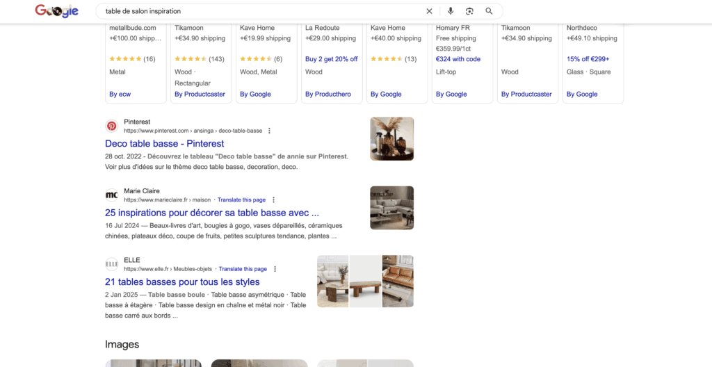Image resolution: width=712 pixels, height=367 pixels.
Task: Open 'Deco table basse - Pinterest' result
Action: point(164,143)
